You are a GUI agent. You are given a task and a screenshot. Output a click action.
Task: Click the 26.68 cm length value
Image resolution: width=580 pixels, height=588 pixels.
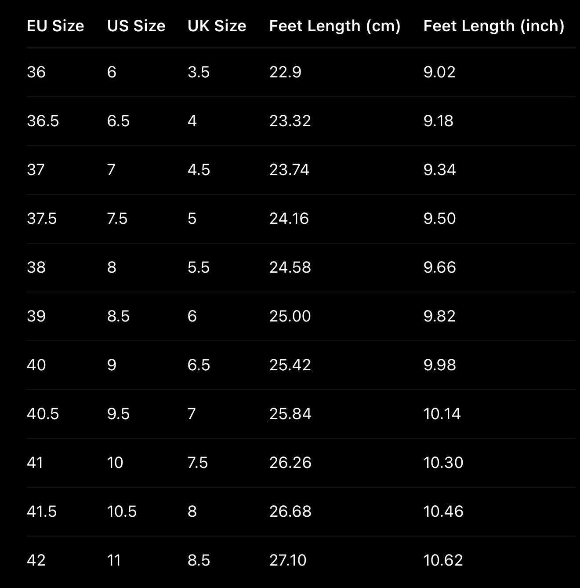pos(290,511)
